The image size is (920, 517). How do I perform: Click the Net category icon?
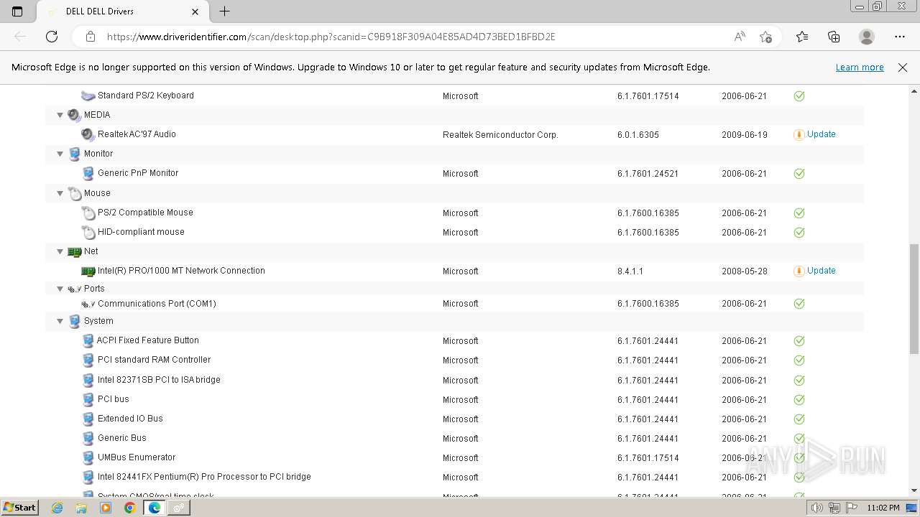click(x=74, y=251)
